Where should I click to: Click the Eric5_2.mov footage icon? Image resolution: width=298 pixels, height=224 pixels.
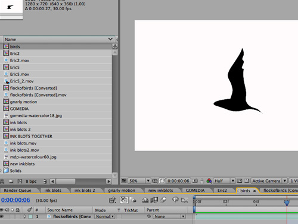[7, 81]
